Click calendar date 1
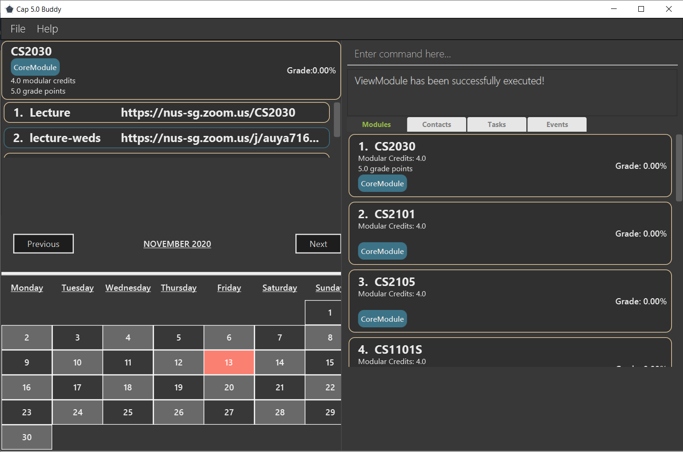Image resolution: width=683 pixels, height=452 pixels. click(323, 312)
